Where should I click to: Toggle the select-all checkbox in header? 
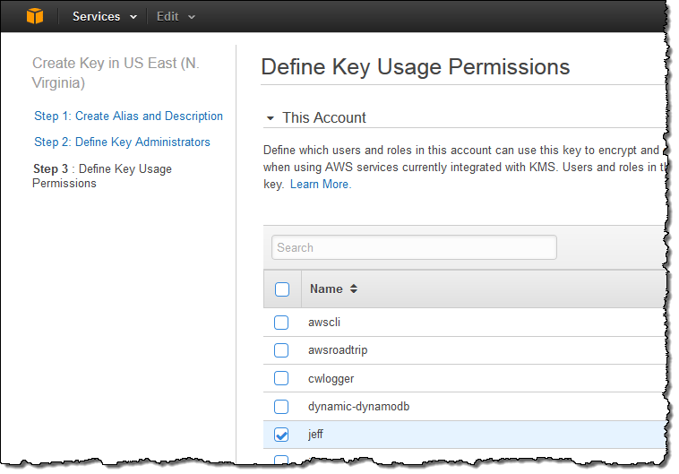(x=282, y=289)
